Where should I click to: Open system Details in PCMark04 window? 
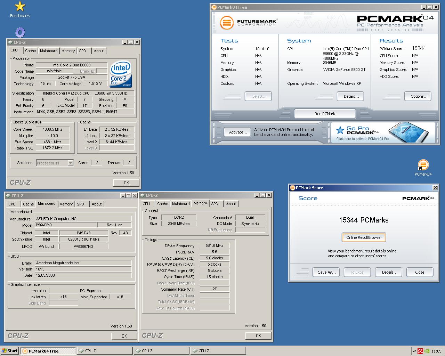point(351,96)
